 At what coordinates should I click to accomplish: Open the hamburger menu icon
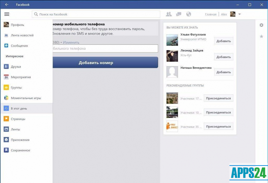pos(7,14)
